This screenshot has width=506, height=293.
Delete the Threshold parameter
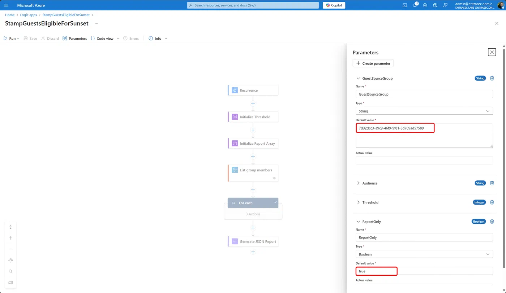click(492, 202)
